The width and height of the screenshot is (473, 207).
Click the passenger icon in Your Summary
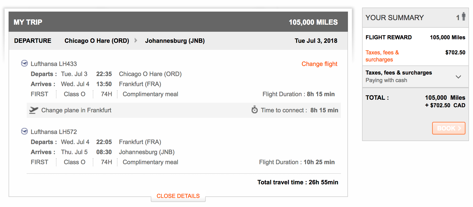pos(463,17)
